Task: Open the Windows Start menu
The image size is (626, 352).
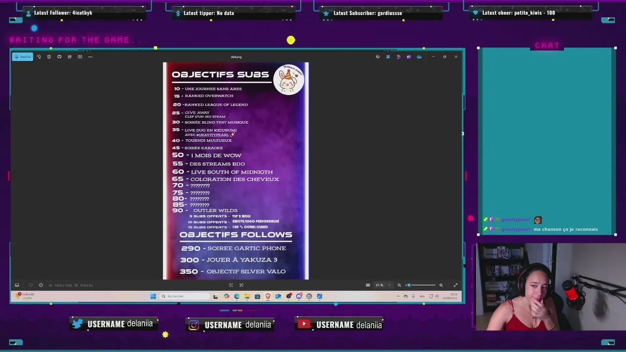Action: [153, 296]
